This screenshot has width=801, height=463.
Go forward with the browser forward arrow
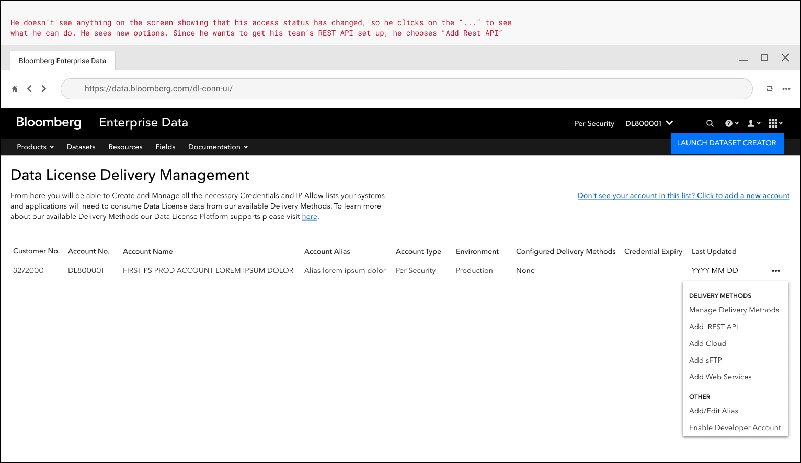pyautogui.click(x=44, y=89)
